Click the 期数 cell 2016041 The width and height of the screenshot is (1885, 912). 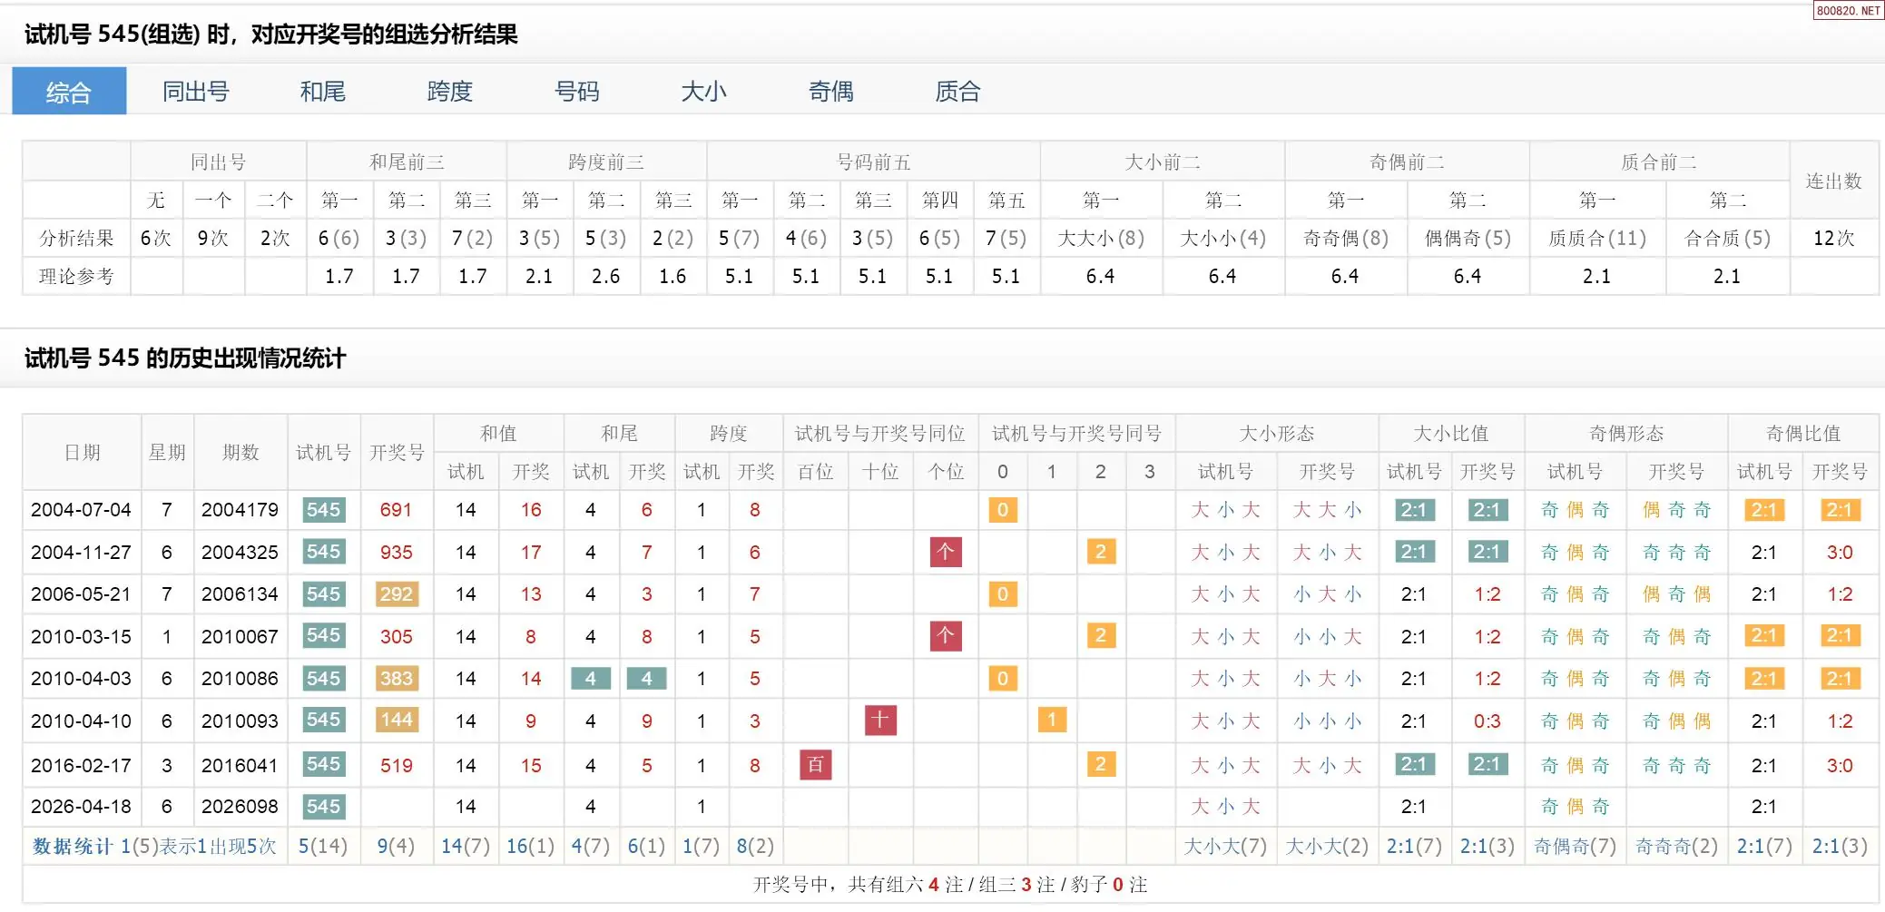tap(240, 765)
